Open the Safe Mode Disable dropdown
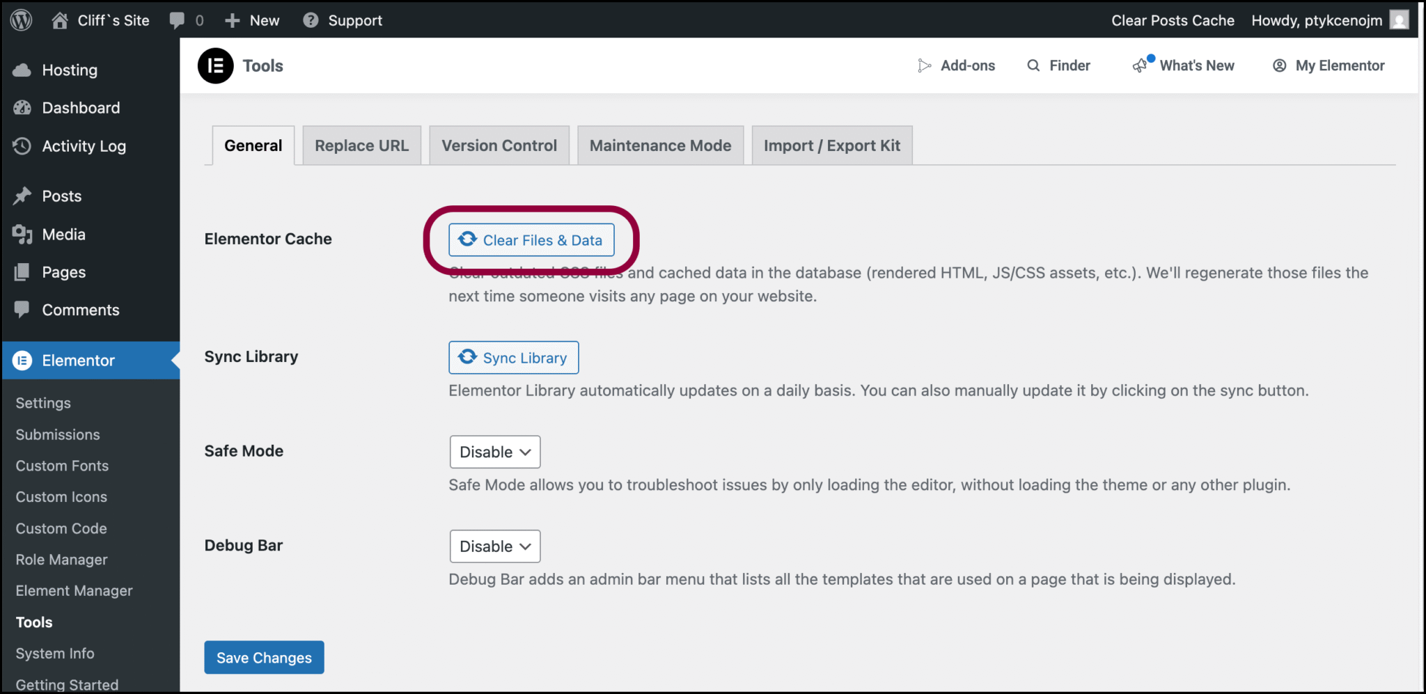The width and height of the screenshot is (1426, 694). click(494, 452)
